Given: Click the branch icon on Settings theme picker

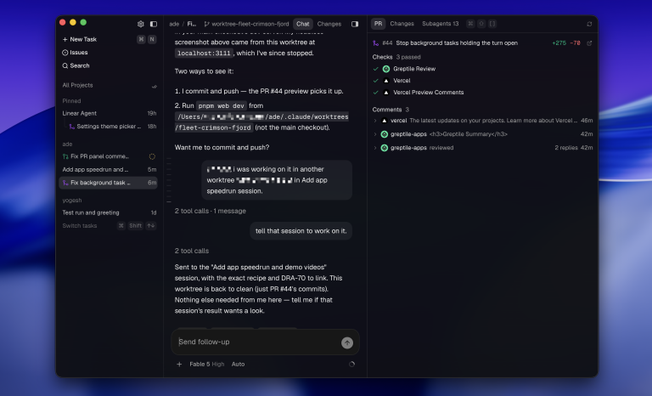Looking at the screenshot, I should pyautogui.click(x=72, y=127).
